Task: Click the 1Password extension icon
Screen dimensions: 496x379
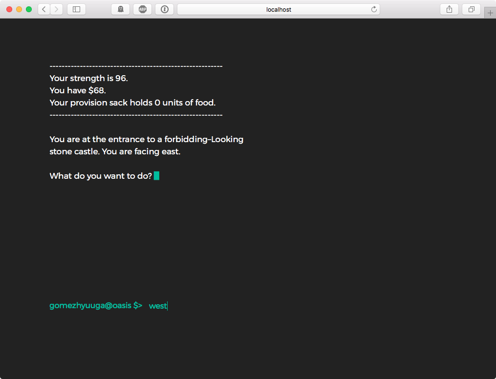Action: (x=164, y=9)
